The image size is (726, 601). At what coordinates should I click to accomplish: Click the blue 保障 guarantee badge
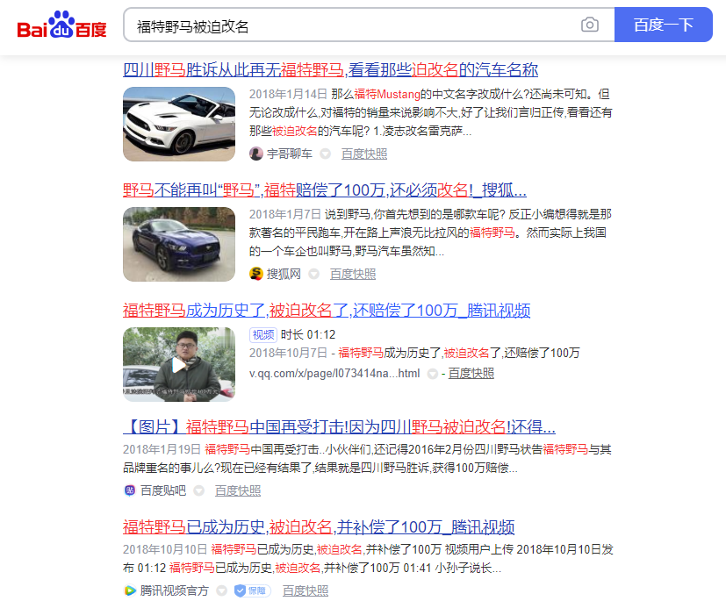250,590
